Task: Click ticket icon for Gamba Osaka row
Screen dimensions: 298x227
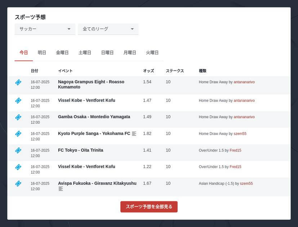Action: [18, 117]
